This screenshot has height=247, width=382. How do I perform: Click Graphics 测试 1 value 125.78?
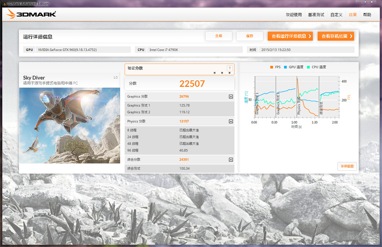click(184, 105)
